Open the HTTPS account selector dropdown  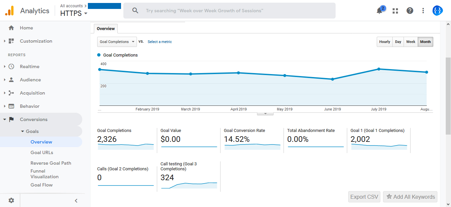[x=74, y=14]
